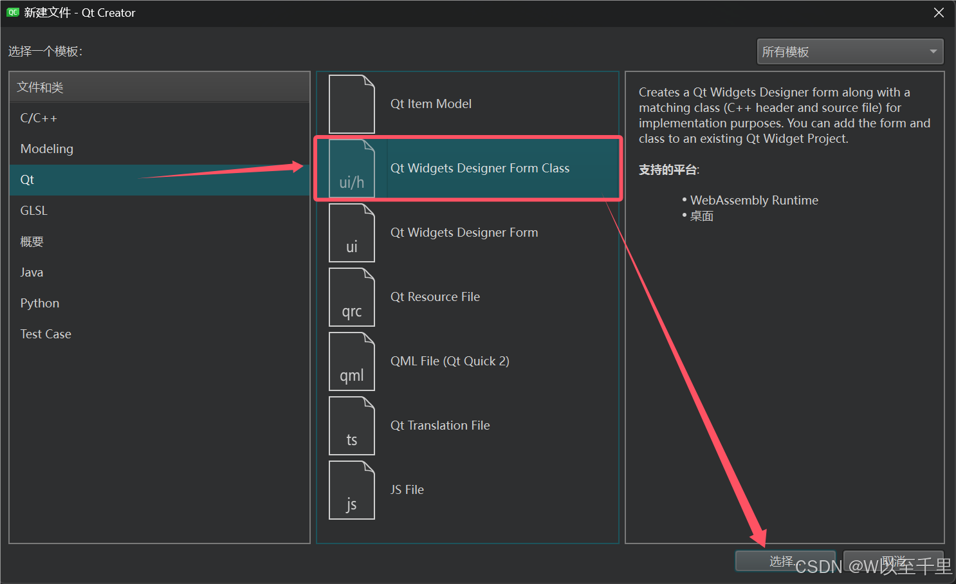Click the js file icon
This screenshot has width=956, height=584.
[352, 490]
